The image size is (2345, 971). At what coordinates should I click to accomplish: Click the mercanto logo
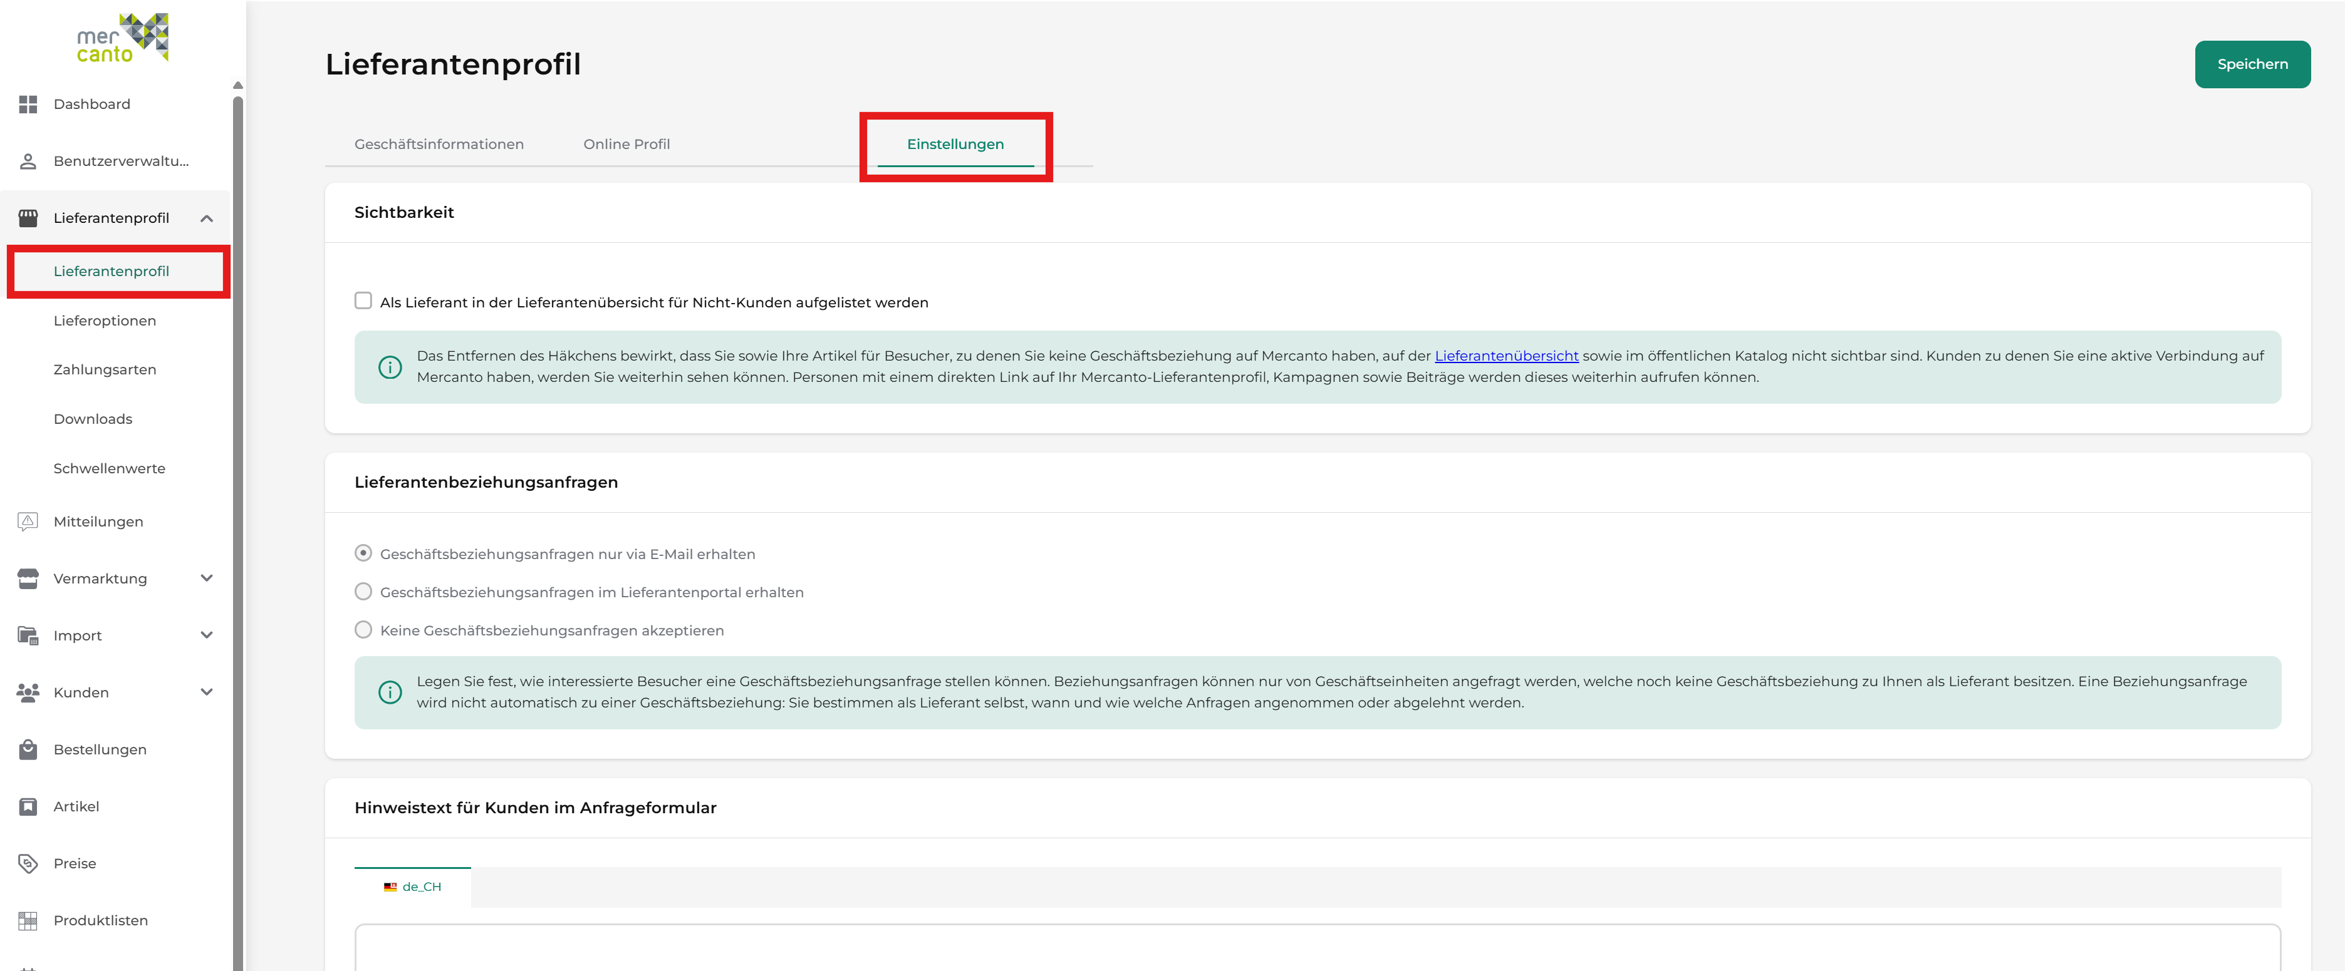pyautogui.click(x=122, y=38)
